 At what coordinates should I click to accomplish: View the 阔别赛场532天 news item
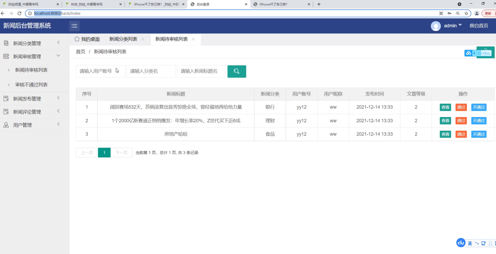tap(445, 107)
